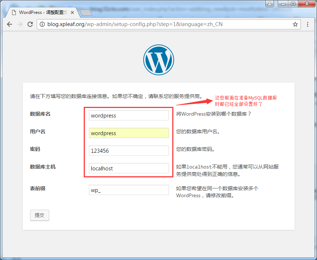Click the text 您的数据库用户名。

(198, 131)
